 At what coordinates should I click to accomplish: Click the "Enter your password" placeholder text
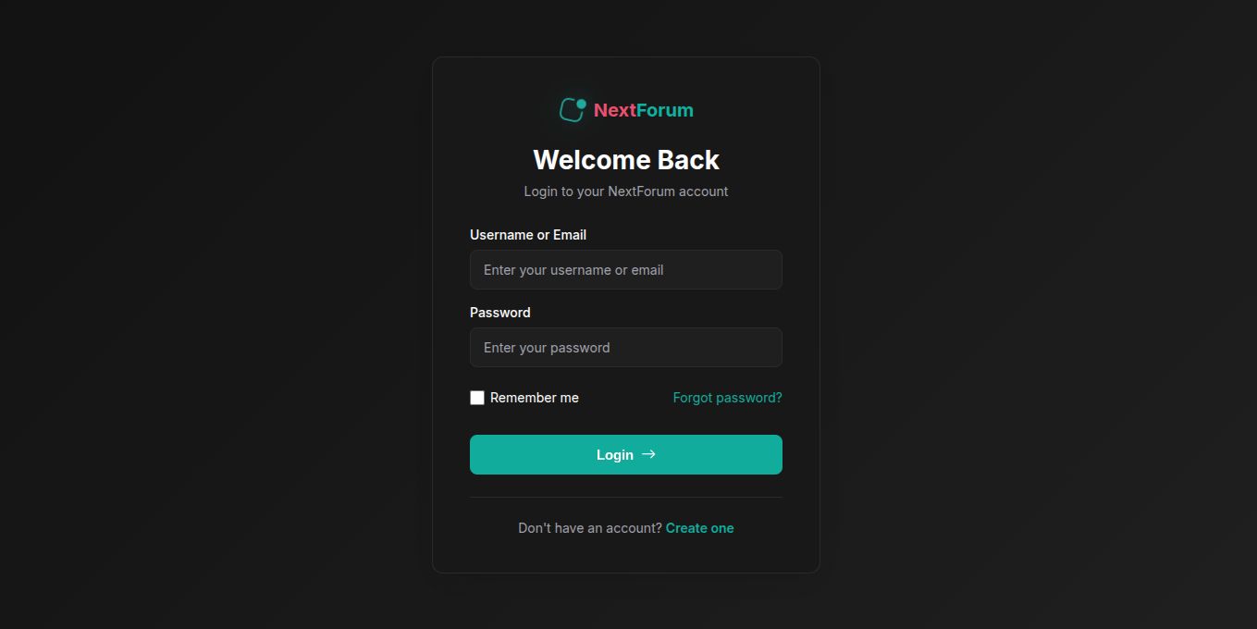[547, 348]
